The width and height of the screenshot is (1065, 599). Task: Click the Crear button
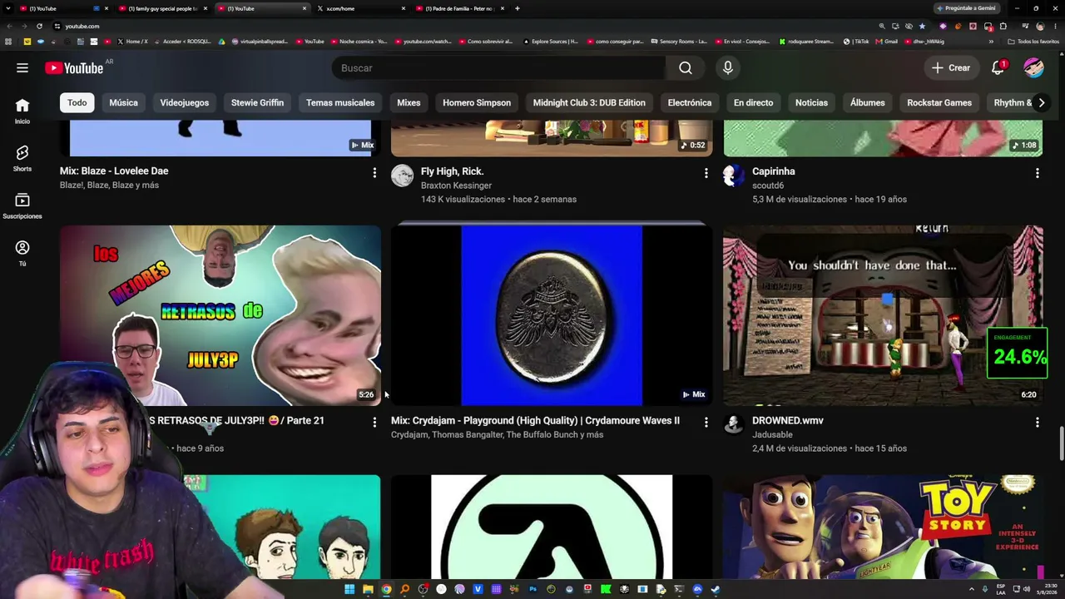(951, 68)
